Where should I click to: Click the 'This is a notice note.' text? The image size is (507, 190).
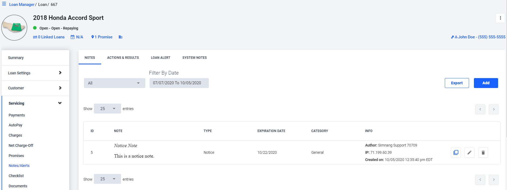click(134, 156)
